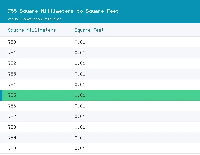Select the cell reading 758

pos(12,127)
